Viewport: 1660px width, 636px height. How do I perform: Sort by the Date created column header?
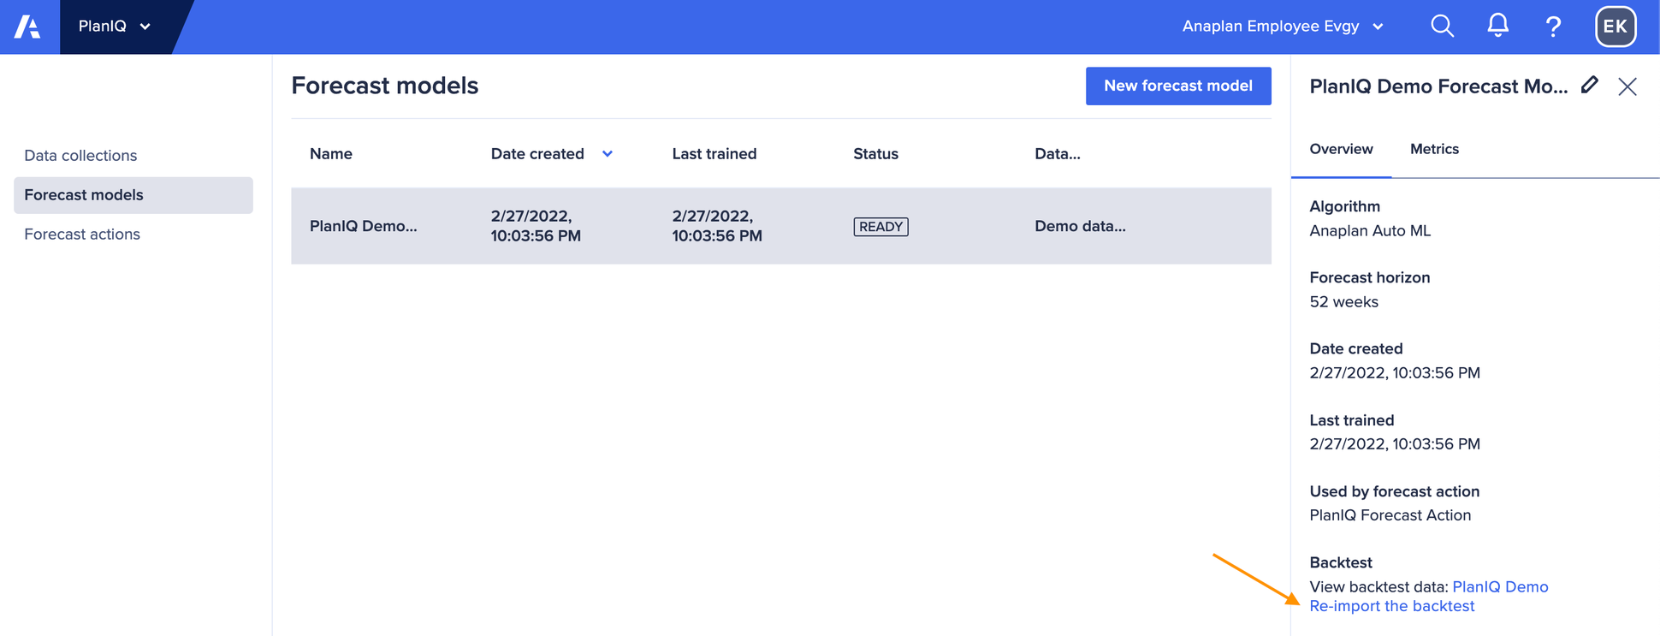[x=537, y=154]
